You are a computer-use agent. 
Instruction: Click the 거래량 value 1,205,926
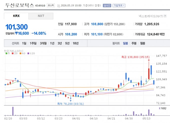click(152, 24)
